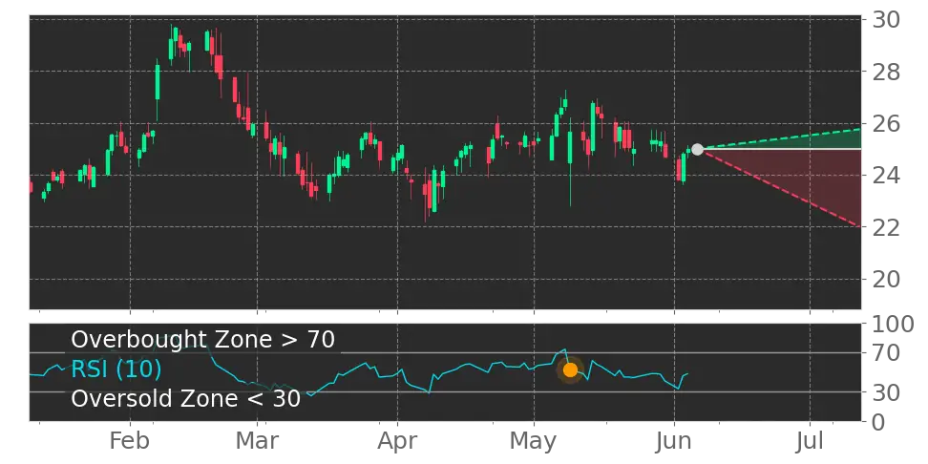Select the 'Overbought Zone > 70' label
The image size is (928, 464).
tap(203, 340)
